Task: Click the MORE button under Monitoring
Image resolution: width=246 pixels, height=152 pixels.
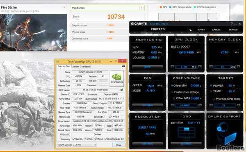Action: pos(148,67)
